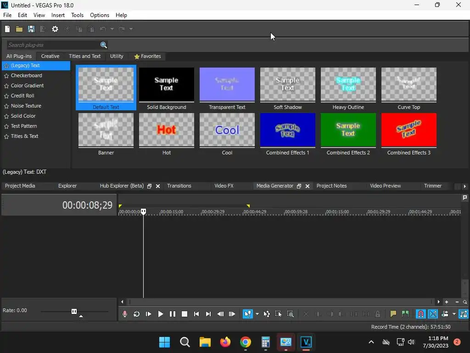The height and width of the screenshot is (353, 470).
Task: Switch to the Creative plug-ins tab
Action: tap(50, 56)
